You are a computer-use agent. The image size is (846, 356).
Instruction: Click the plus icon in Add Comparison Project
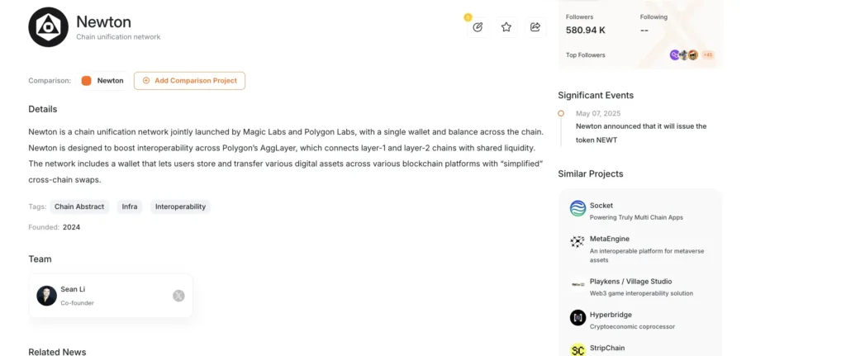coord(146,81)
